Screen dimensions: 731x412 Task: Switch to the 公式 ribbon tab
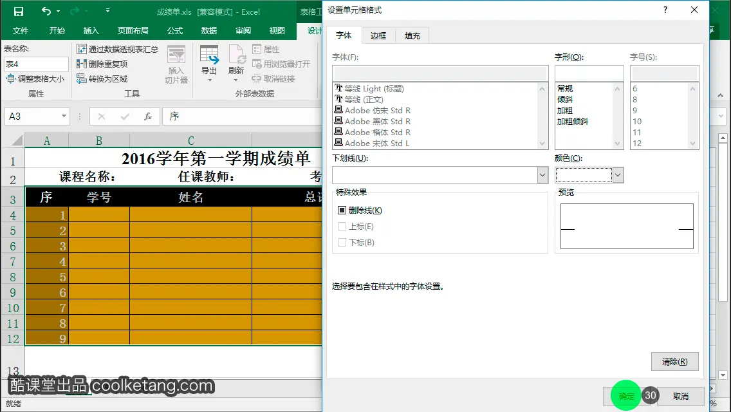[175, 30]
